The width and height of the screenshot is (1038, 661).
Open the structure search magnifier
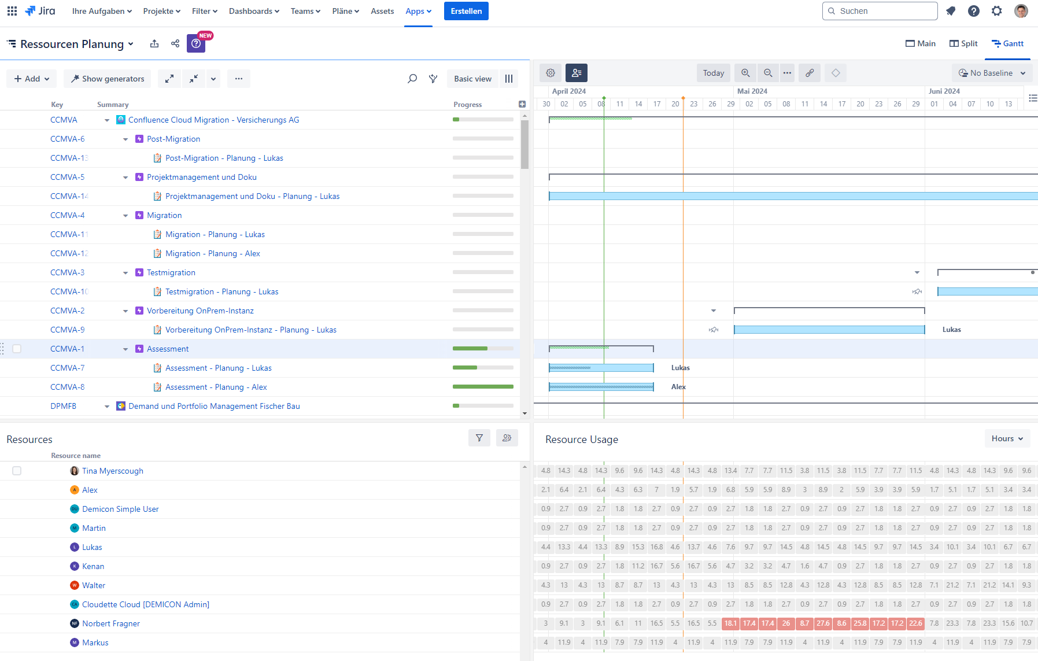(412, 79)
